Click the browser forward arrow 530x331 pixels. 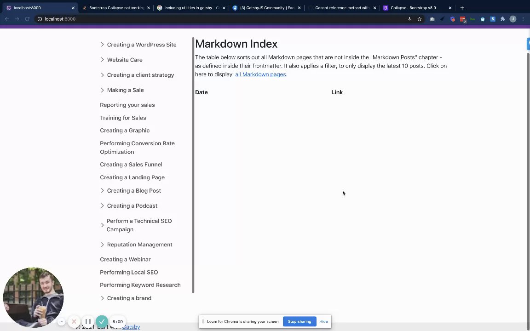click(x=17, y=19)
